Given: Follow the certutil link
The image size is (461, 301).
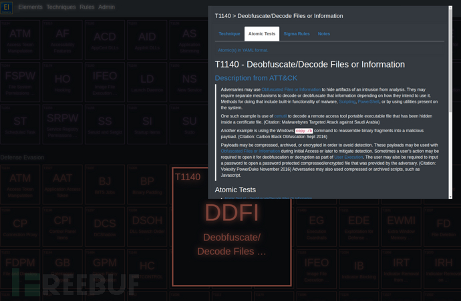Looking at the screenshot, I should [x=280, y=116].
